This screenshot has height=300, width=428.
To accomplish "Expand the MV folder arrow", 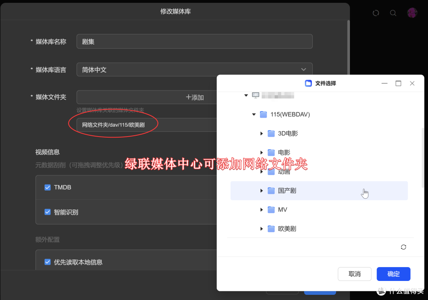I will click(x=262, y=210).
